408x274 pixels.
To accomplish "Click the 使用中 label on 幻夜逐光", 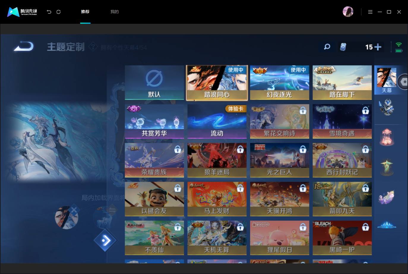I will (x=298, y=70).
